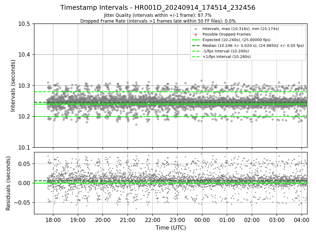Click the 'Intervals (seconds)' y-axis label
The image size is (316, 237).
[13, 86]
